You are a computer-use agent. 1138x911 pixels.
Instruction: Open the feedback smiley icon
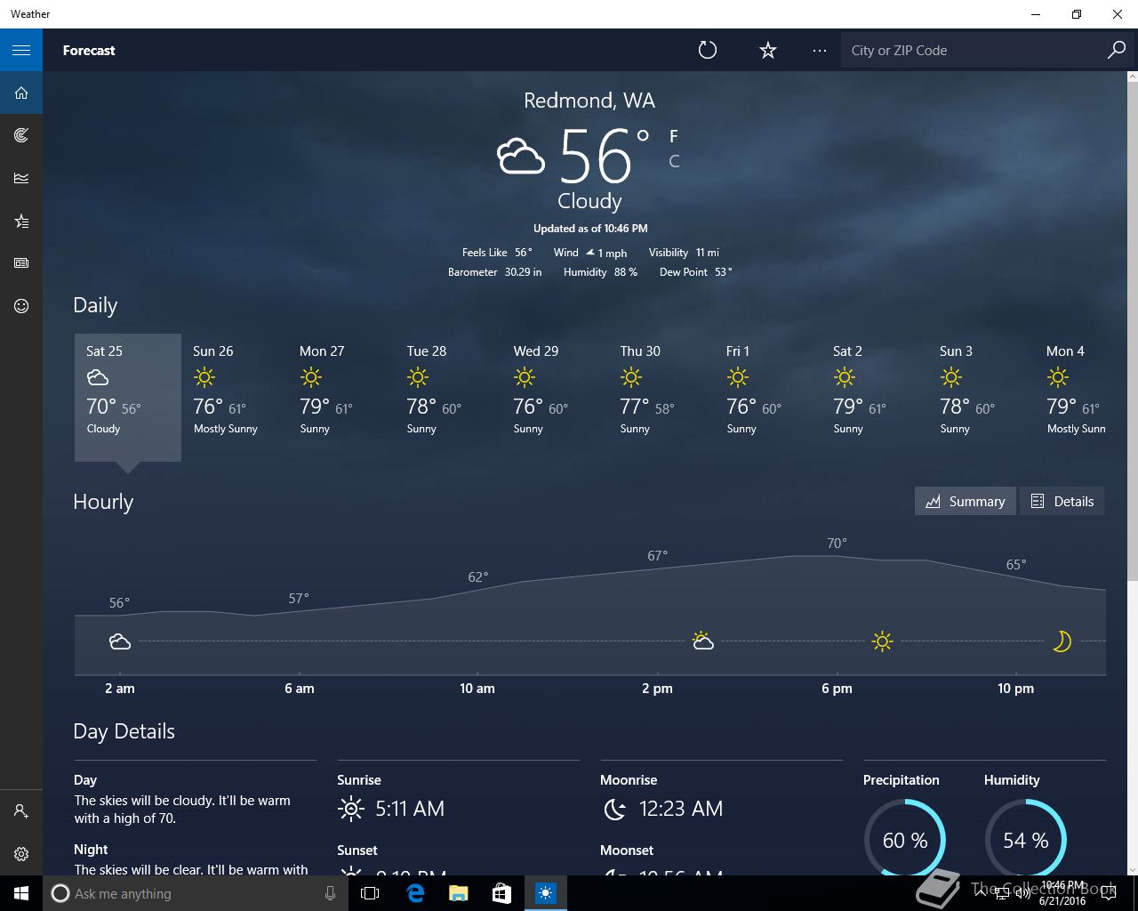(21, 306)
